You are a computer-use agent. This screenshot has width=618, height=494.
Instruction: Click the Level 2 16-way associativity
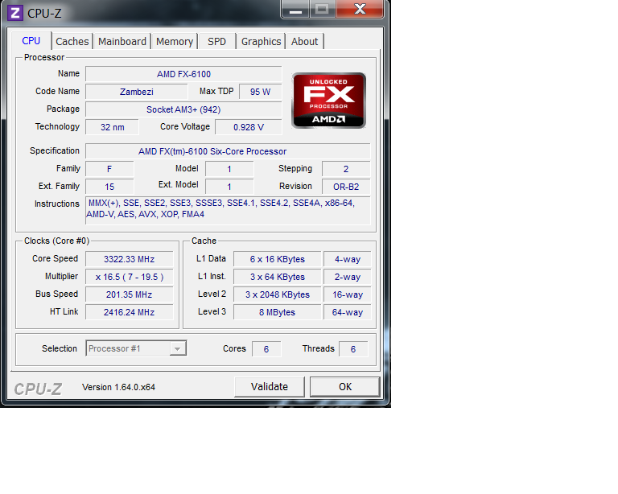pos(348,294)
